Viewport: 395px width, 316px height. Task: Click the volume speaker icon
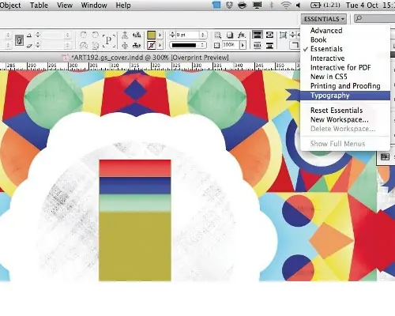pyautogui.click(x=298, y=6)
